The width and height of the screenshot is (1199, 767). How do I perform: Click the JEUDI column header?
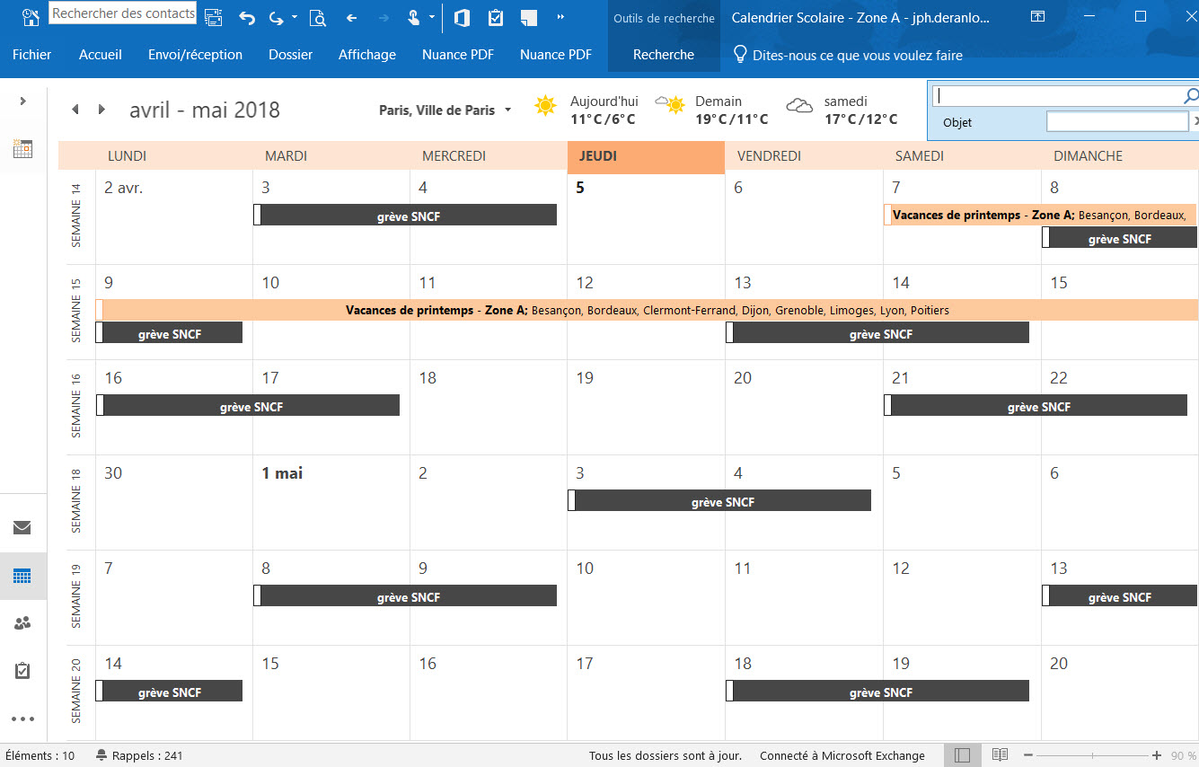(x=646, y=156)
